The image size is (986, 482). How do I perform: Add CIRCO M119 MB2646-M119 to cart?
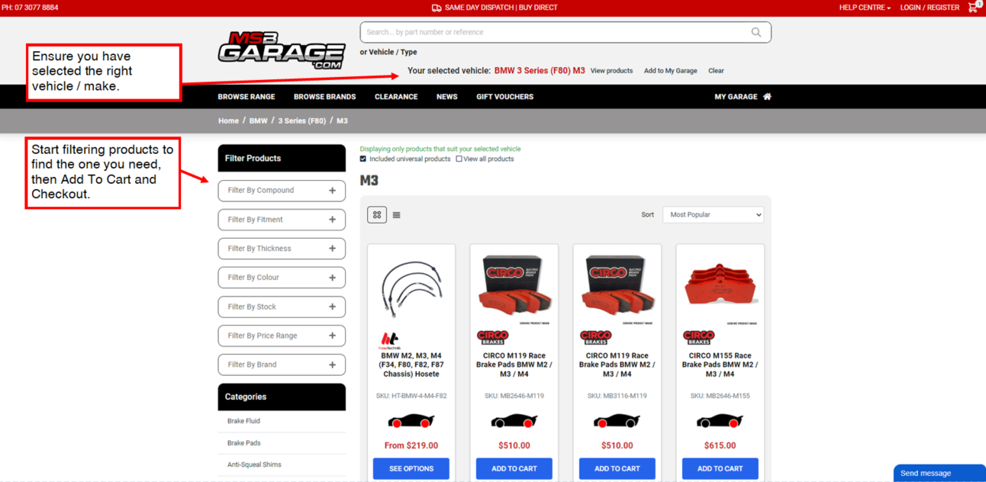click(514, 468)
